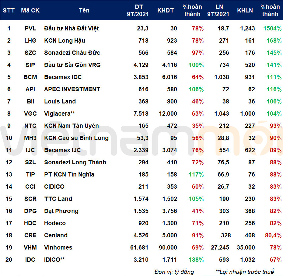
Task: Click the 188% completion value
Action: click(196, 260)
